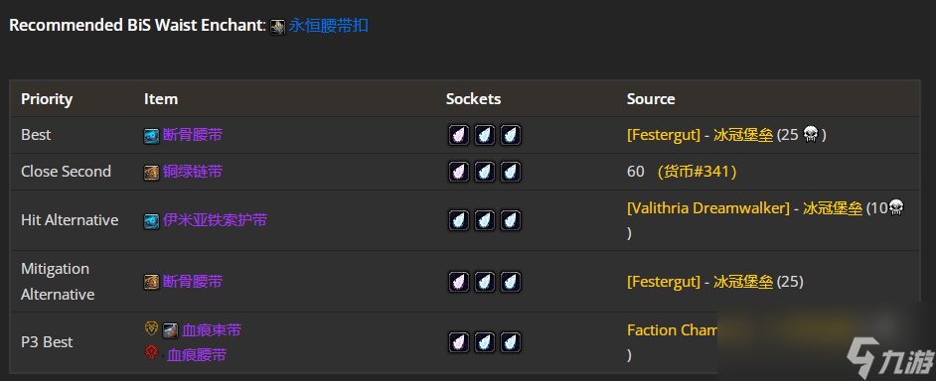Open the 永恒腰带扣 enchant link
Viewport: 936px width, 381px height.
pos(328,26)
